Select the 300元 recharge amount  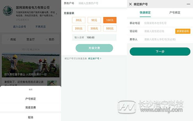[94, 28]
